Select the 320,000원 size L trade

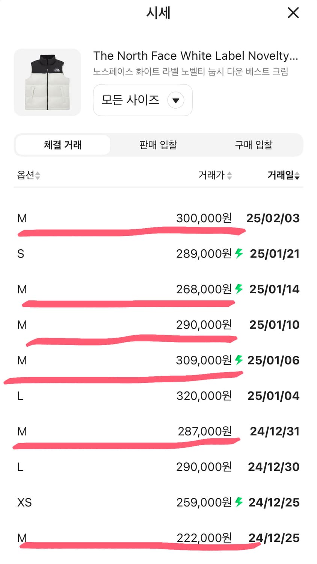pyautogui.click(x=158, y=396)
